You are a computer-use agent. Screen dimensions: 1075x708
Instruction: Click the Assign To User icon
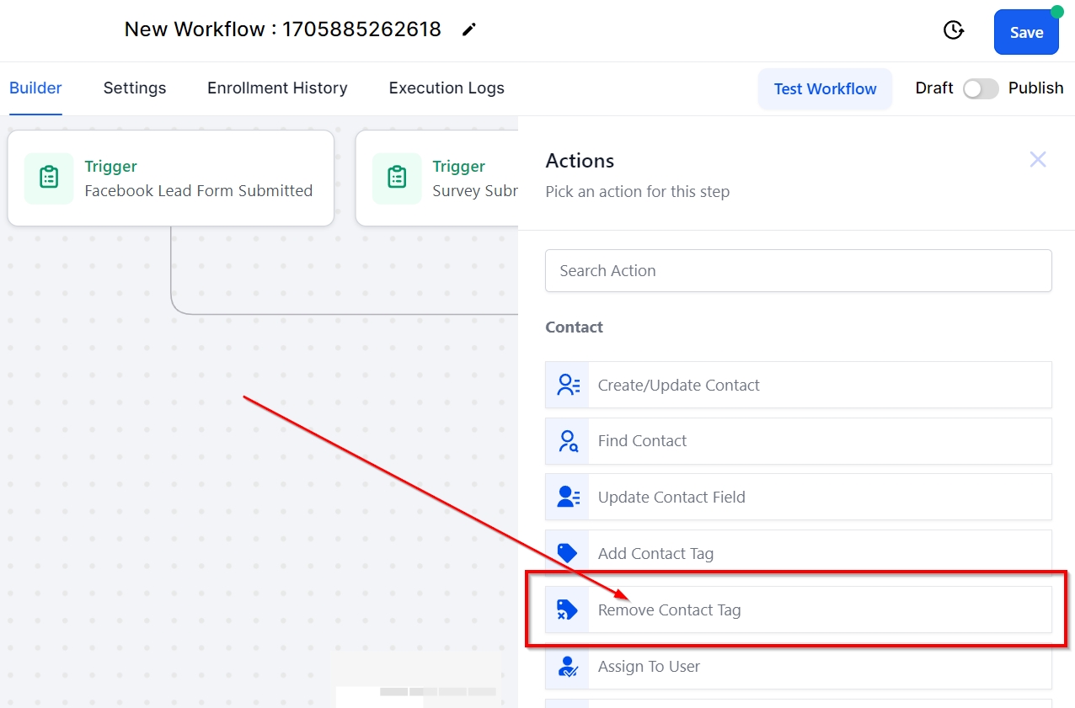[568, 666]
